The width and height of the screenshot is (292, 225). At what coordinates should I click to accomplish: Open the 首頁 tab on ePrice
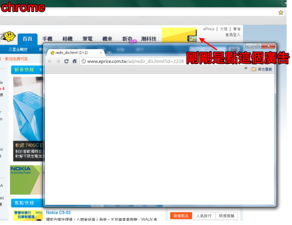(x=27, y=39)
